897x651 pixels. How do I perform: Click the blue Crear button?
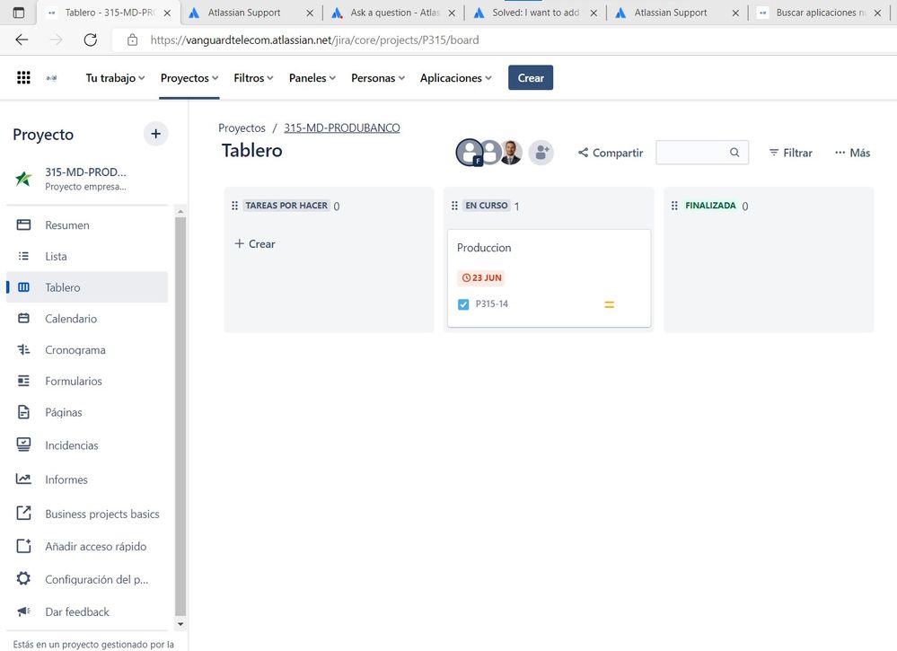[531, 78]
